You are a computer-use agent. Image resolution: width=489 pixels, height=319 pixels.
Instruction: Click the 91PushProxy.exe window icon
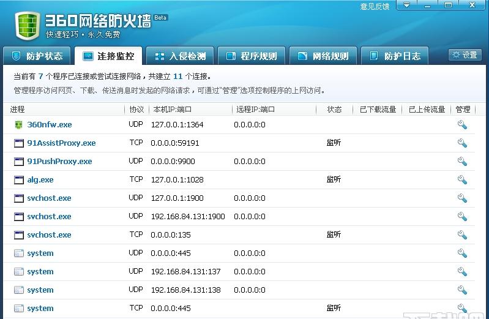click(19, 162)
